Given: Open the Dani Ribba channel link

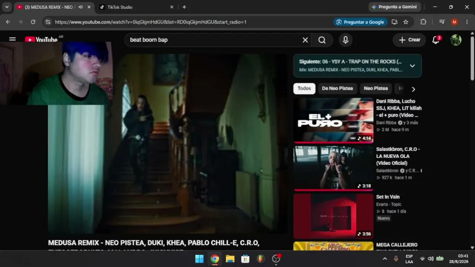Looking at the screenshot, I should point(387,123).
